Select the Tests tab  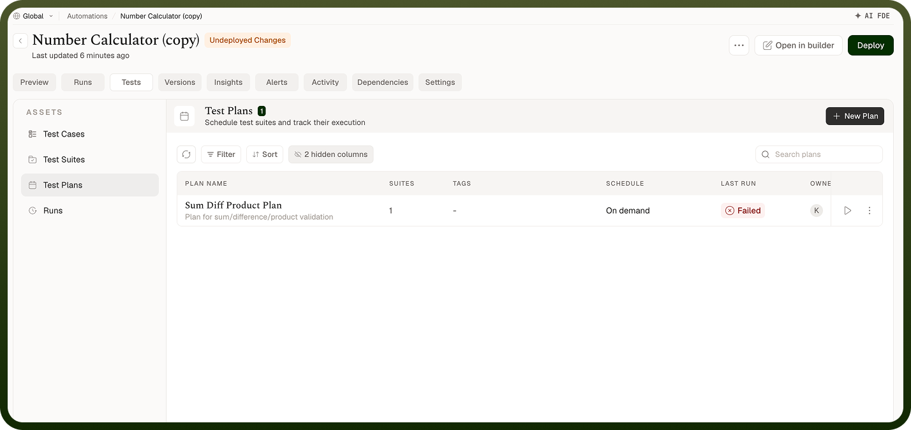pyautogui.click(x=131, y=82)
